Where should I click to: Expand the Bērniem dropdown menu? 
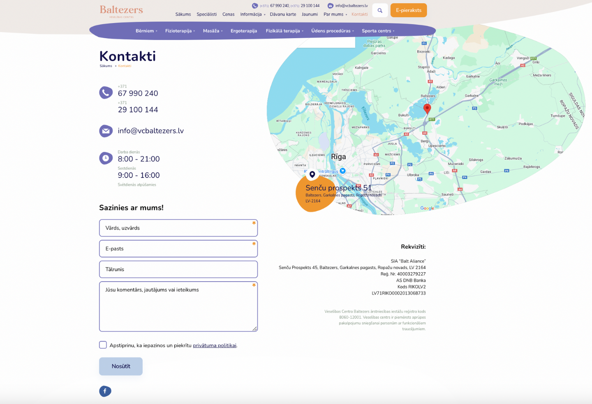(146, 31)
